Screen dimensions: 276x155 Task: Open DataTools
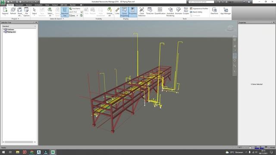(x=214, y=11)
